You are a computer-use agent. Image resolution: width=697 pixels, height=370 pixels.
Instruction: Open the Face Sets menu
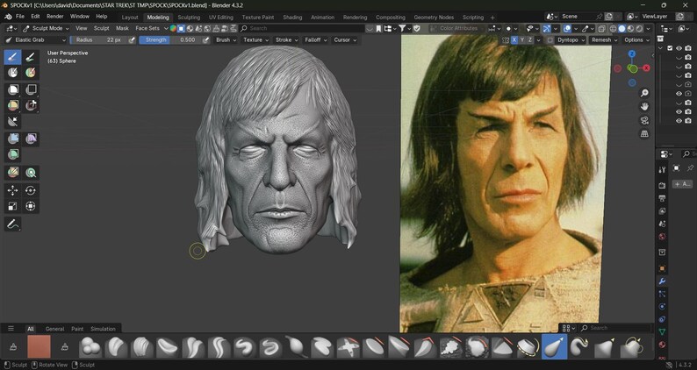[147, 28]
